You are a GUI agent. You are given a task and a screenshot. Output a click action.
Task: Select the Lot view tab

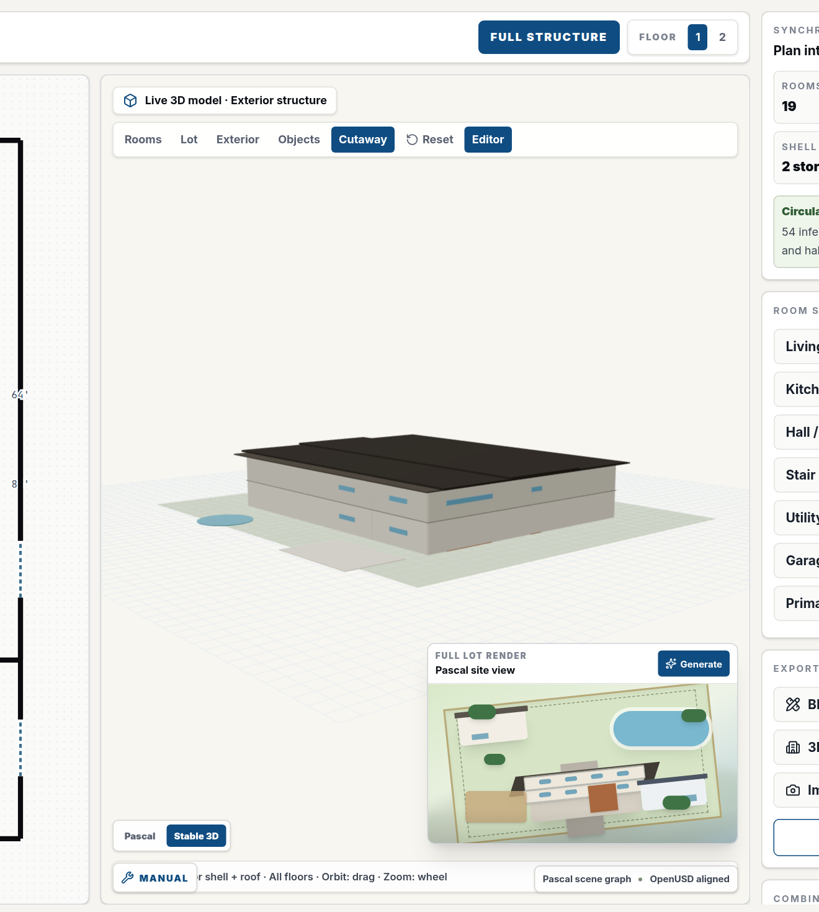click(x=189, y=140)
